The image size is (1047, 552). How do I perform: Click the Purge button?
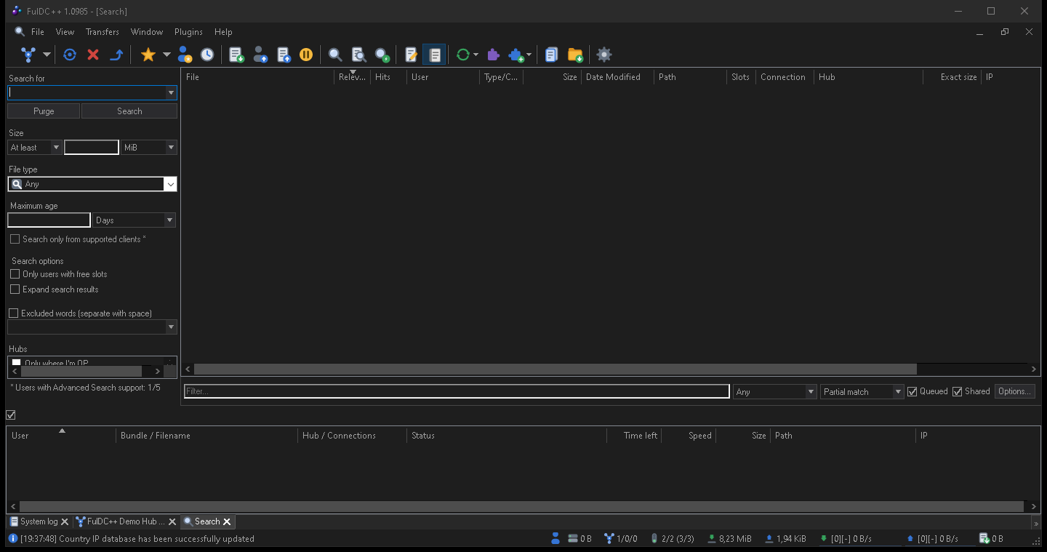coord(44,111)
